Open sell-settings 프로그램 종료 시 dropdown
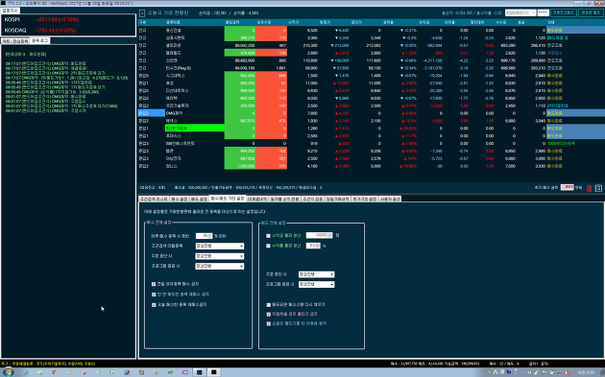 [316, 285]
